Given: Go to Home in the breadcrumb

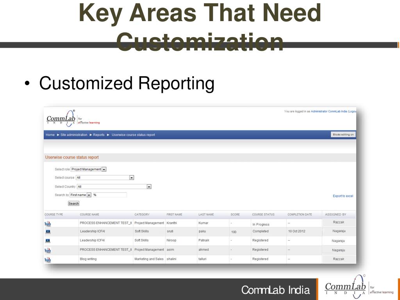Looking at the screenshot, I should (50, 135).
